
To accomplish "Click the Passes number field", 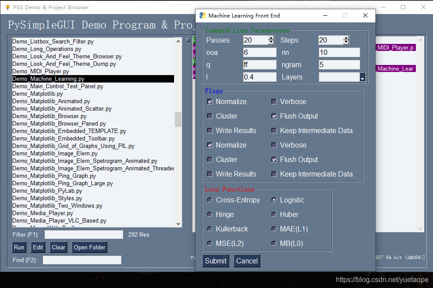I will (x=256, y=40).
